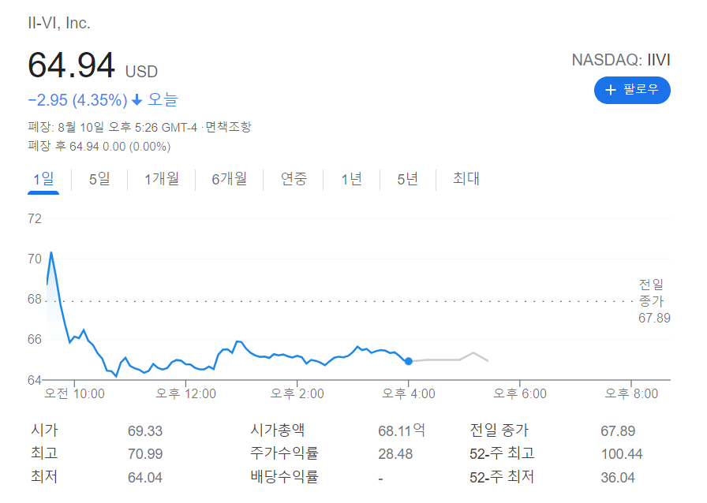Click the 전일 종가 value 67.89 in table
The image size is (707, 503).
618,431
